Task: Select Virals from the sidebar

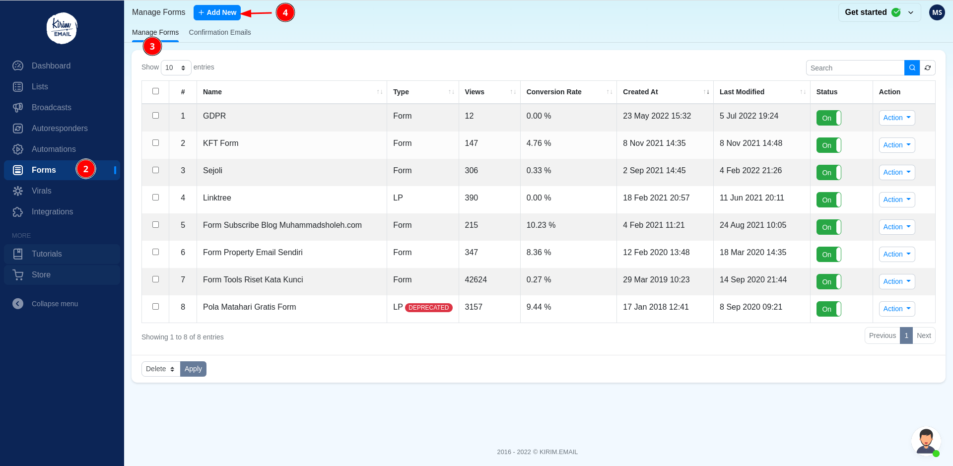Action: [41, 191]
